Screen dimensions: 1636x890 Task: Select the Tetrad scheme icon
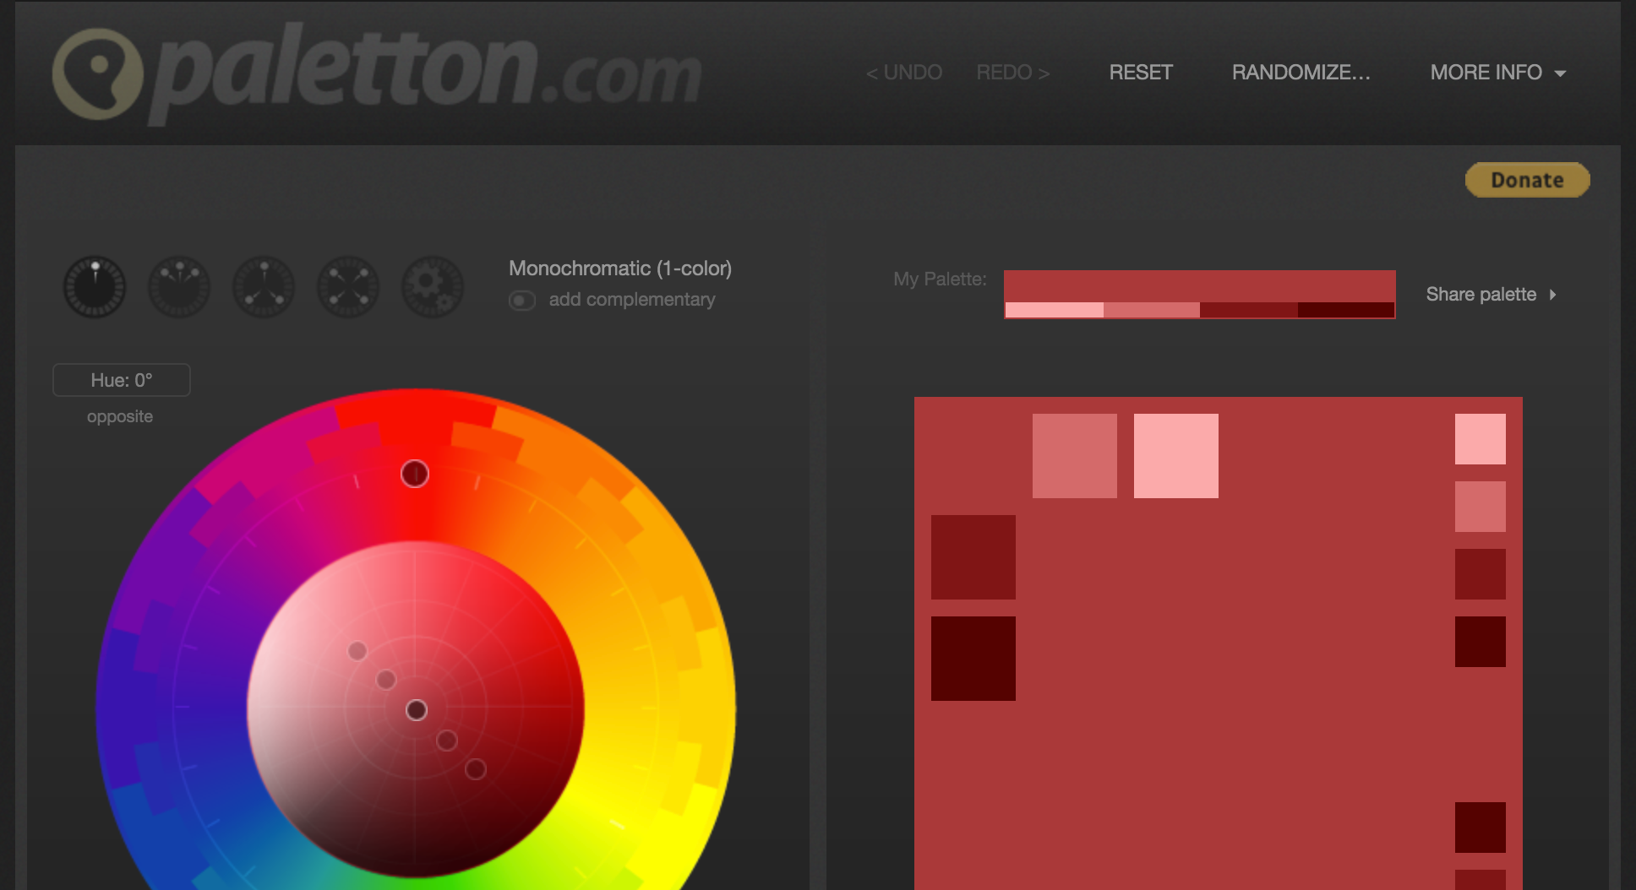tap(348, 287)
